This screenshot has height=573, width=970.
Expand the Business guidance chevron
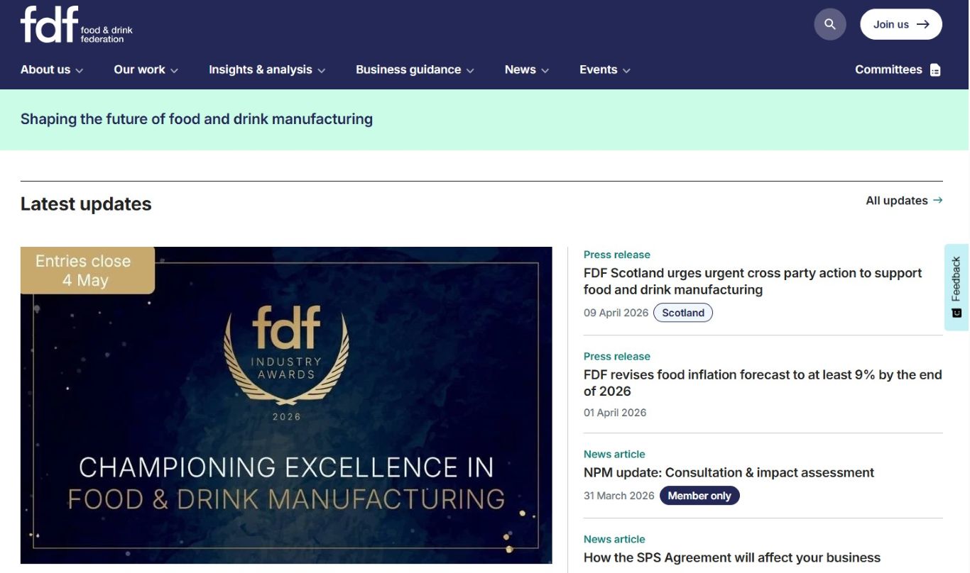470,70
